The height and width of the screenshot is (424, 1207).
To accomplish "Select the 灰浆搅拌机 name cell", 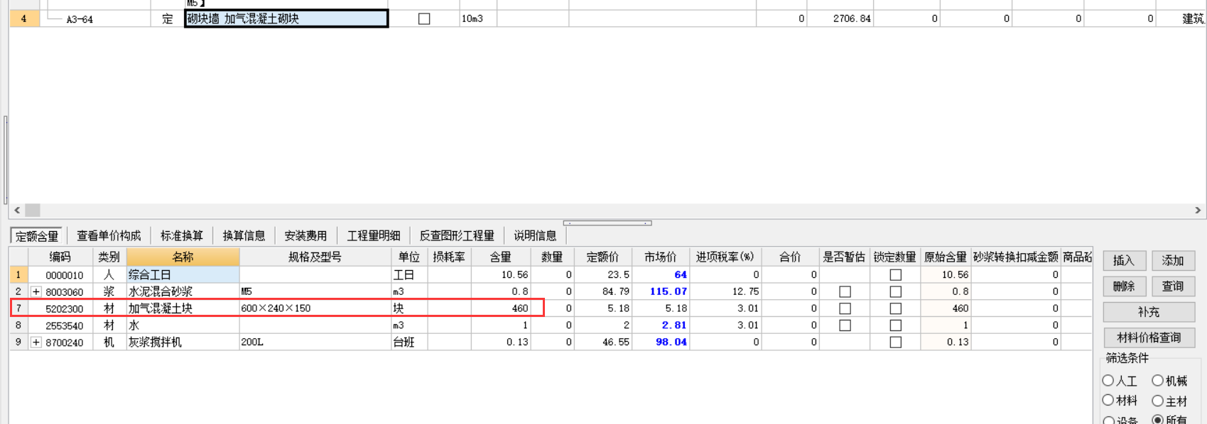I will pos(183,342).
